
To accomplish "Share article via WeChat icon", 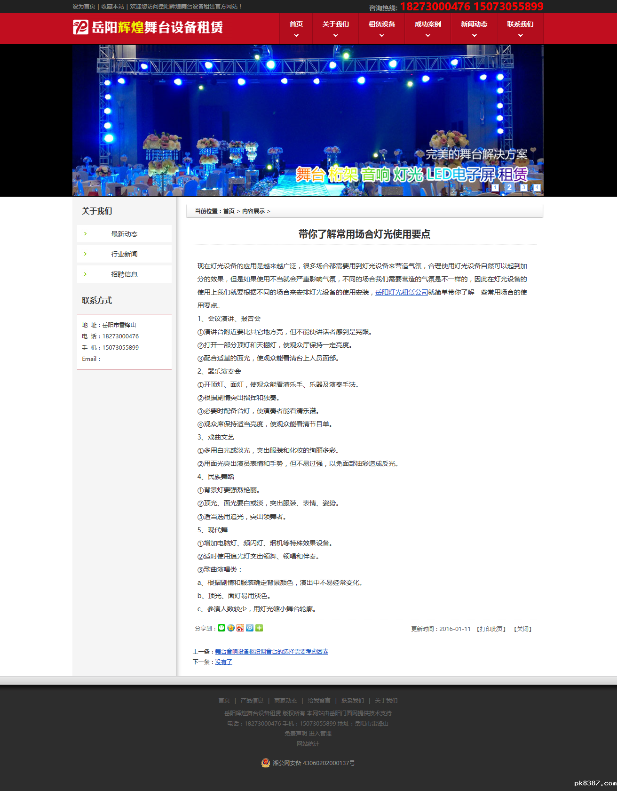I will (221, 628).
